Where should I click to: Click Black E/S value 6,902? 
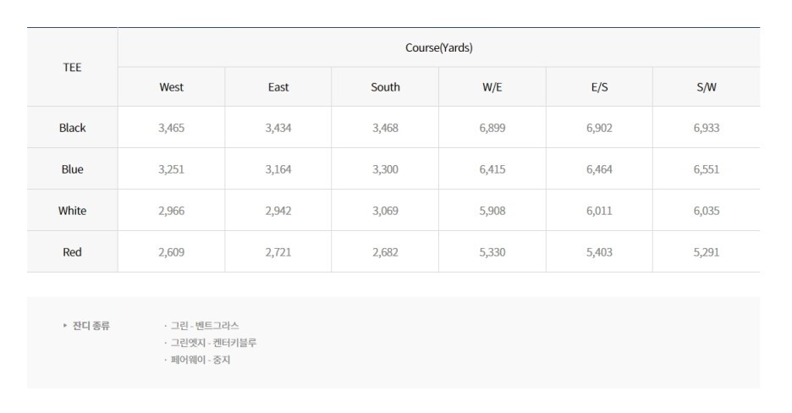point(600,128)
